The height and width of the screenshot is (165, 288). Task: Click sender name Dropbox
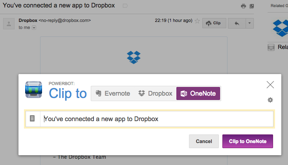point(28,20)
